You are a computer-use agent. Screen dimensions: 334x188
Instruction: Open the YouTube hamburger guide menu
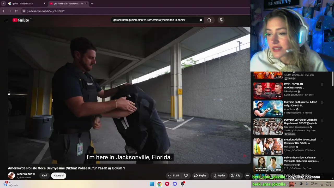pos(6,20)
